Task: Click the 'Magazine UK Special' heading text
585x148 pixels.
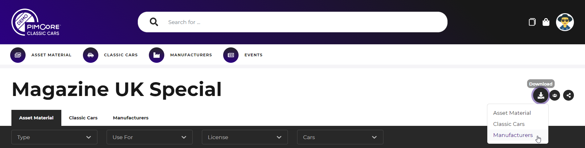Action: click(117, 90)
